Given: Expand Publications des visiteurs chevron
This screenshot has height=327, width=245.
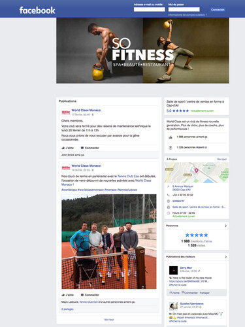Looking at the screenshot, I should click(225, 257).
